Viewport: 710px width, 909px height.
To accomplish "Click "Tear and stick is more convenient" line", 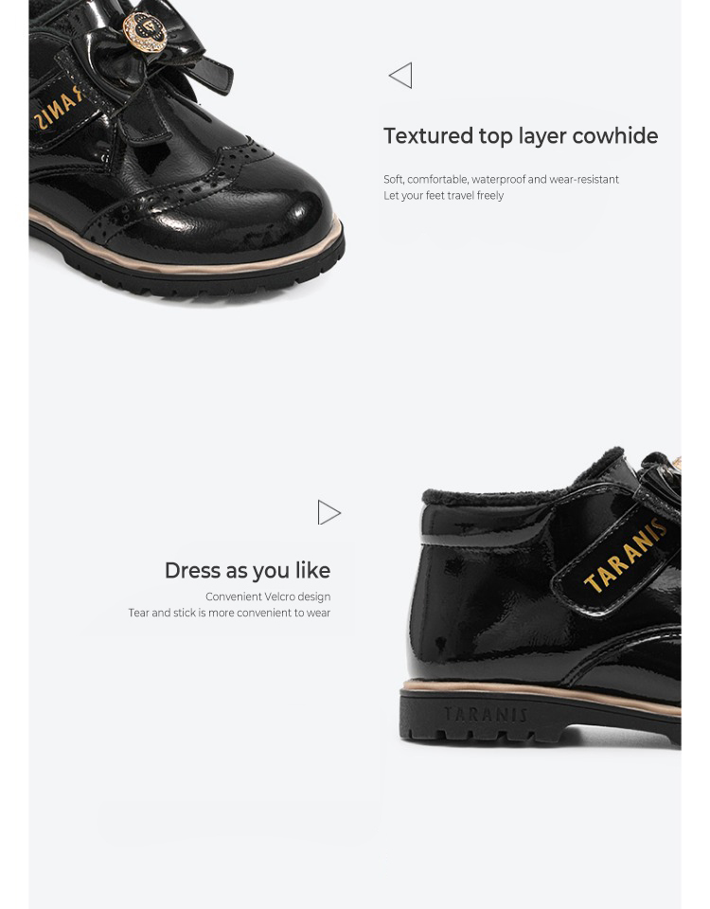I will pyautogui.click(x=229, y=613).
